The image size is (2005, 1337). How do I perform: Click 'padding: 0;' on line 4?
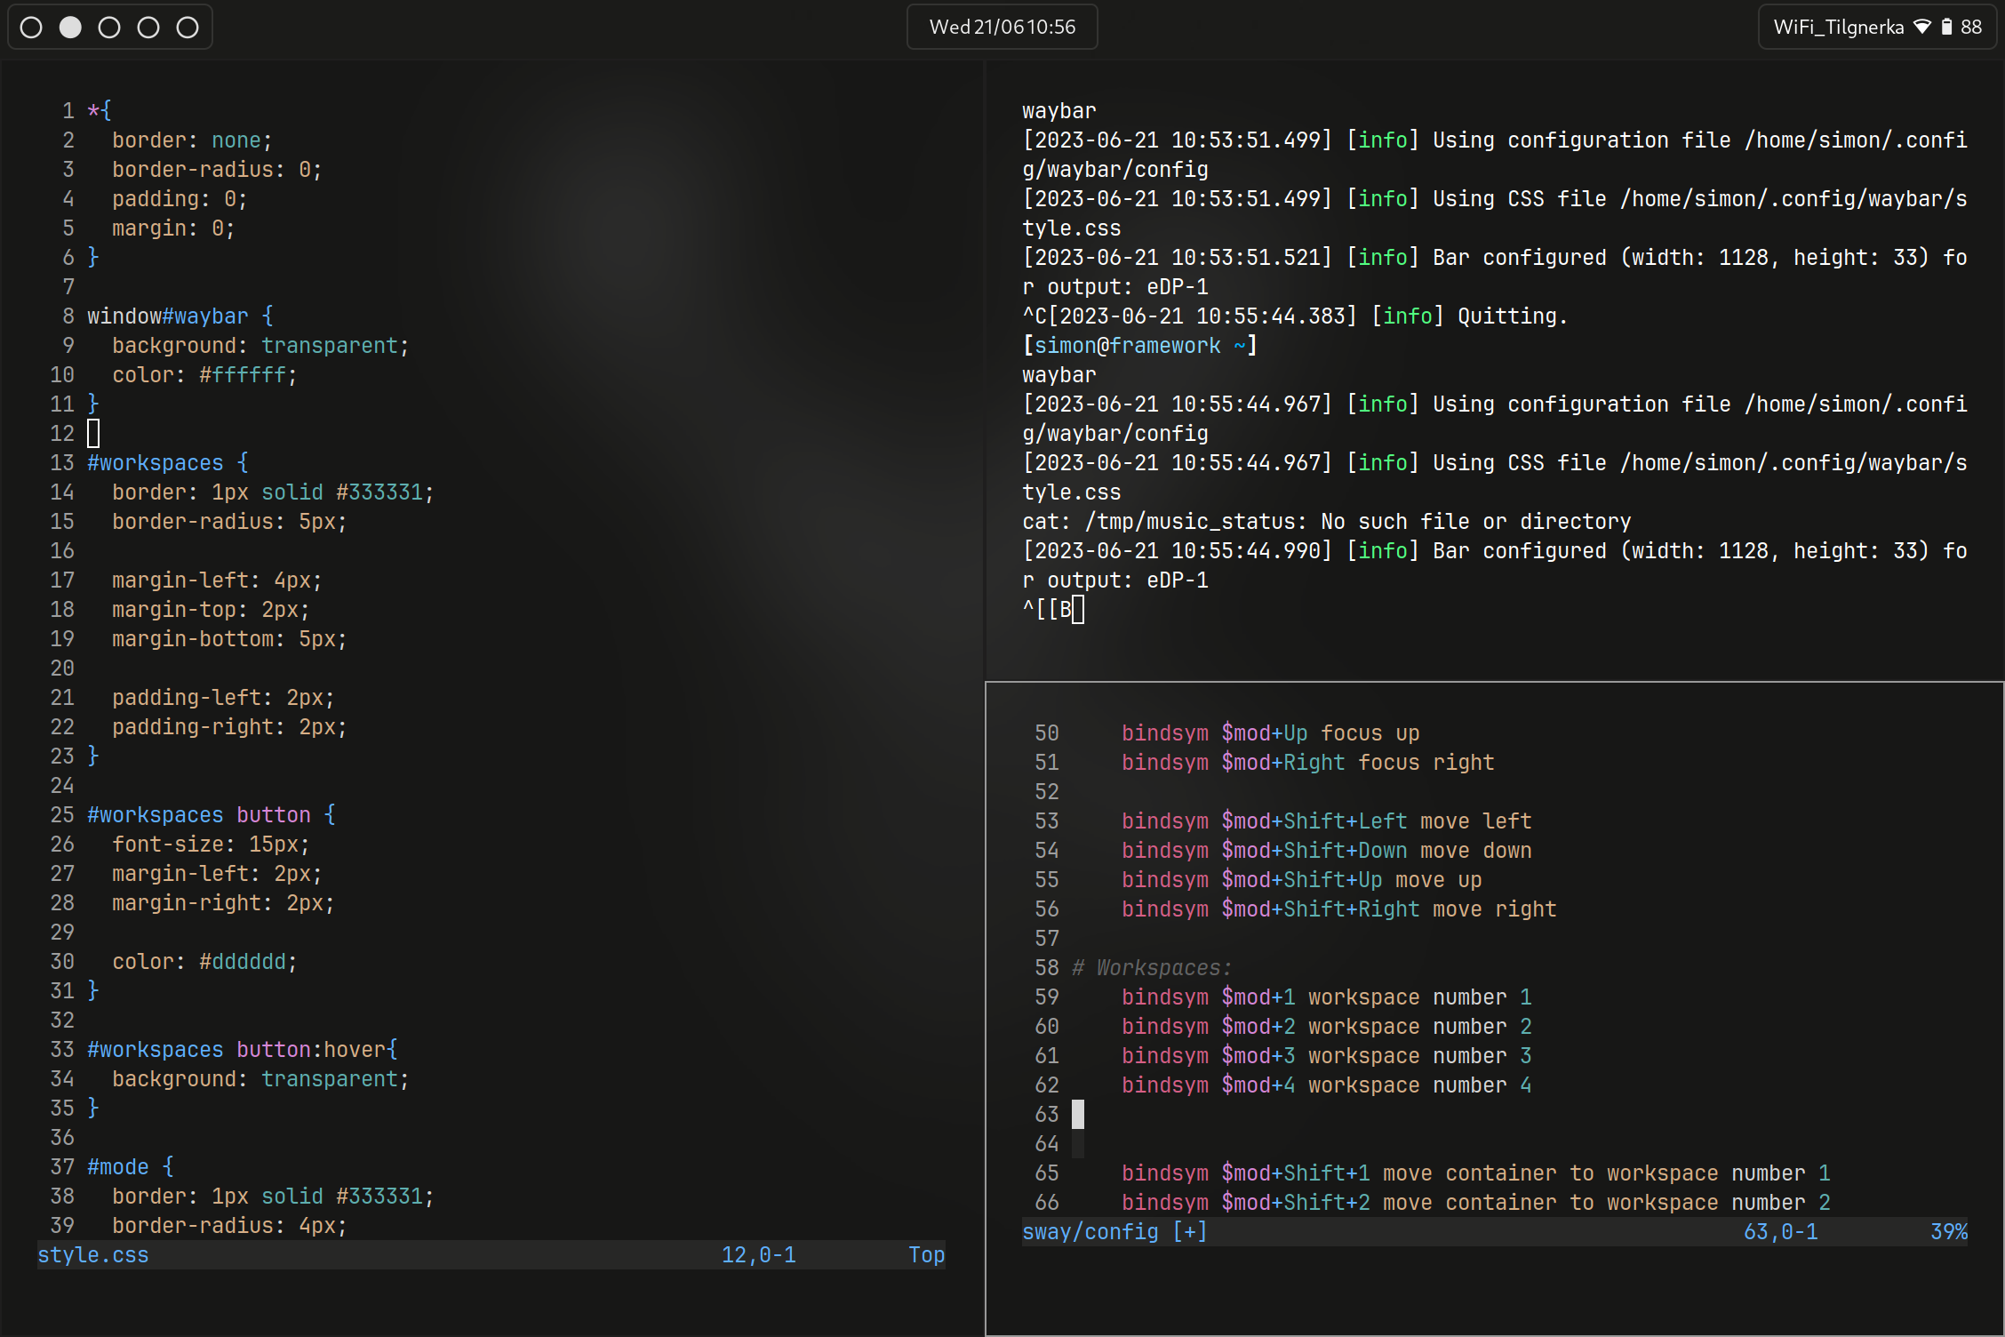pos(180,199)
